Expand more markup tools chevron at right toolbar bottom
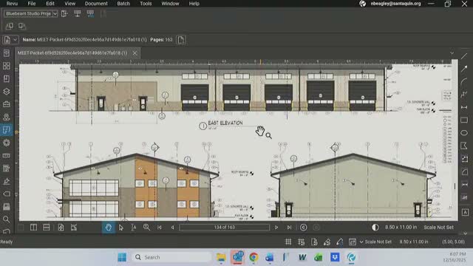Image resolution: width=473 pixels, height=266 pixels. click(x=465, y=233)
